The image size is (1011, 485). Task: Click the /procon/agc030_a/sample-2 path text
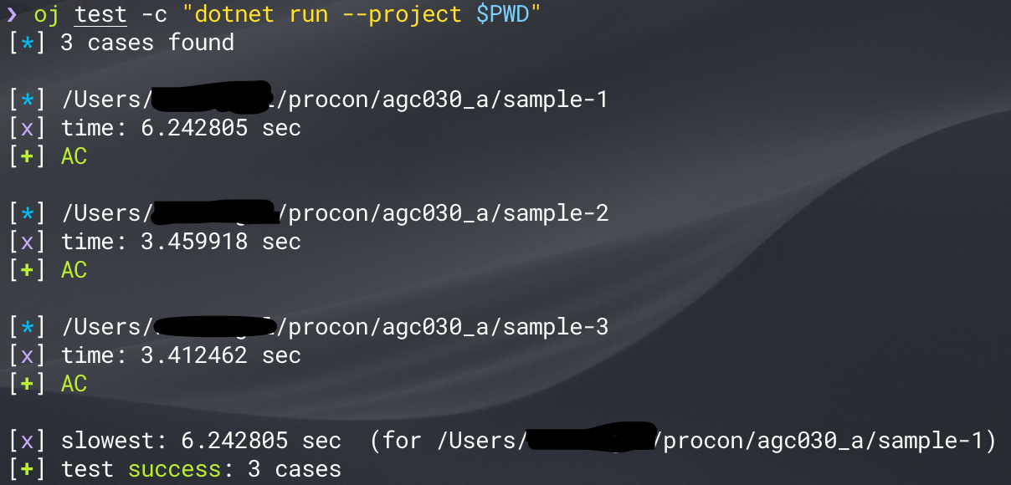click(443, 213)
